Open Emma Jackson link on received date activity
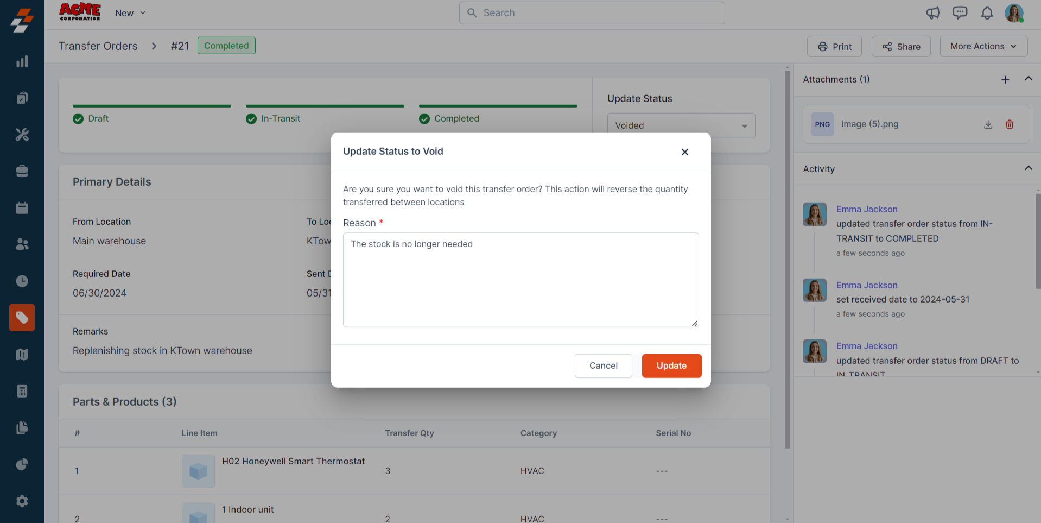The image size is (1041, 523). click(867, 285)
